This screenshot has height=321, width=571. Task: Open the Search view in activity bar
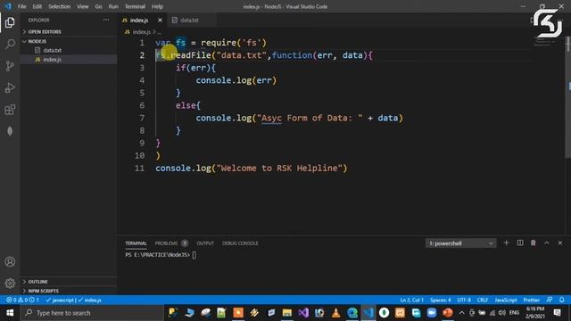(x=10, y=44)
